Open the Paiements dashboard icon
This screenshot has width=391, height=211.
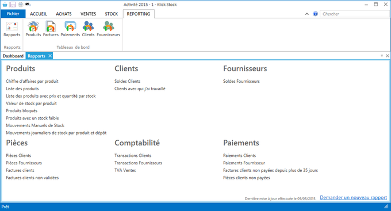coord(70,29)
